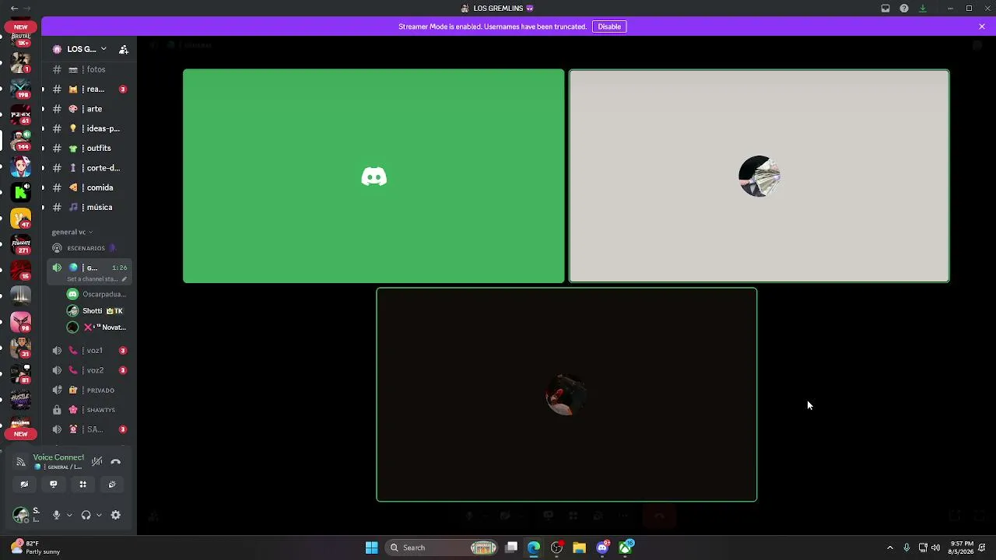The height and width of the screenshot is (560, 996).
Task: Open the F2NIX server with 61 badge
Action: tap(21, 114)
